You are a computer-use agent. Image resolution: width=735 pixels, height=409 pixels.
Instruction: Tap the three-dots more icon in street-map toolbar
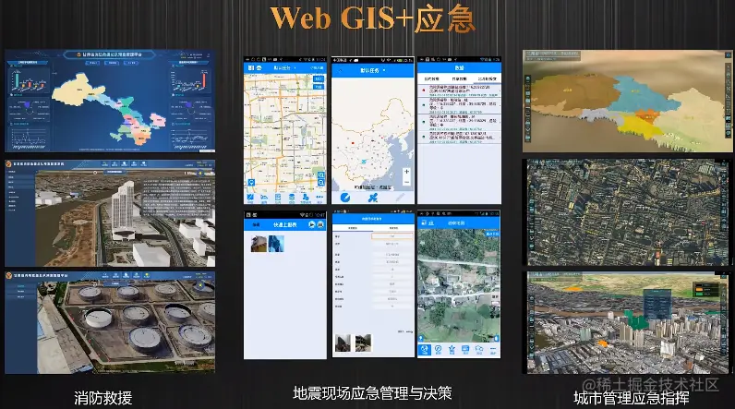point(319,198)
